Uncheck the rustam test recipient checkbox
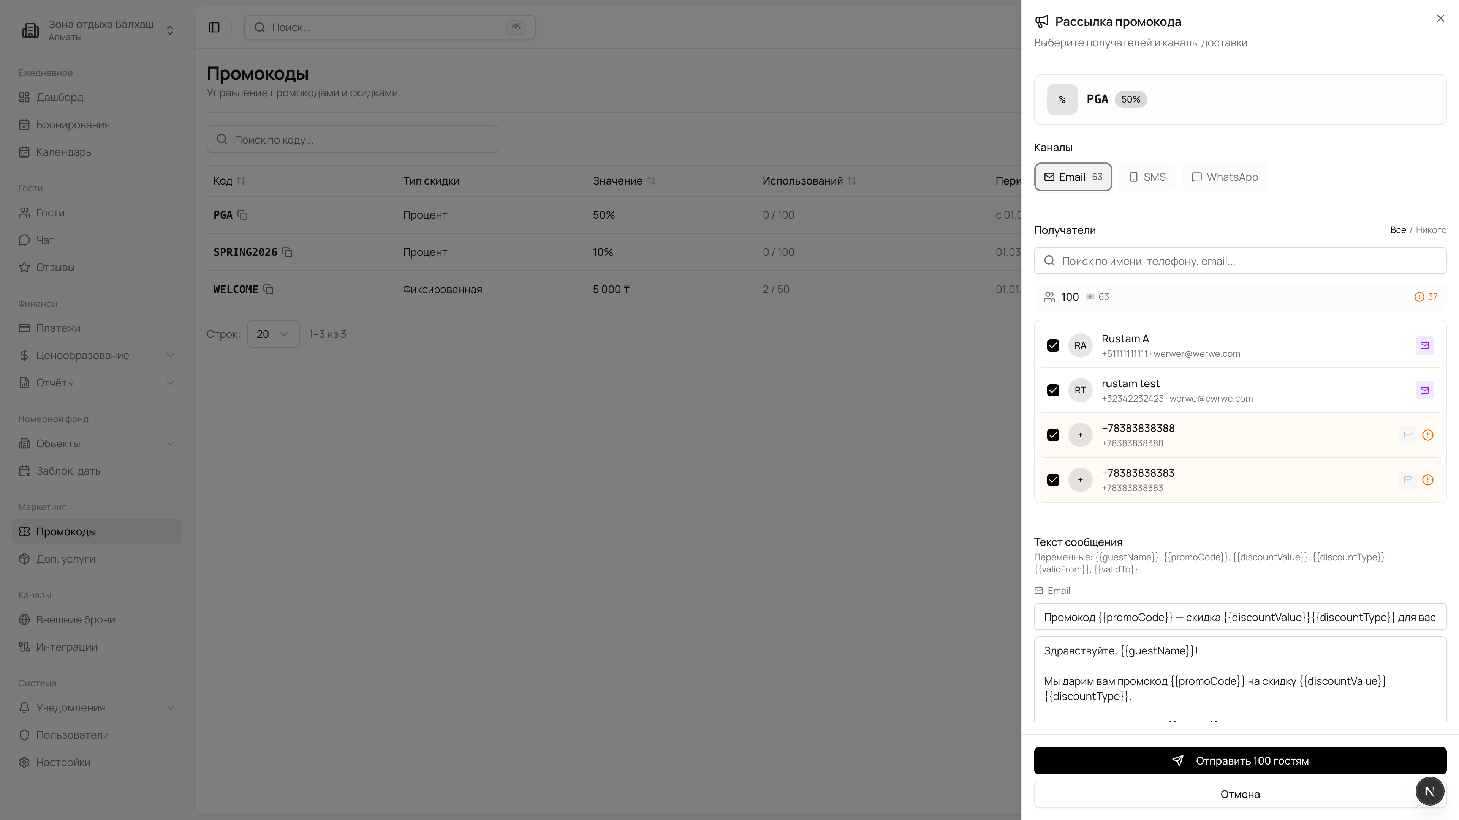The width and height of the screenshot is (1459, 820). 1053,390
